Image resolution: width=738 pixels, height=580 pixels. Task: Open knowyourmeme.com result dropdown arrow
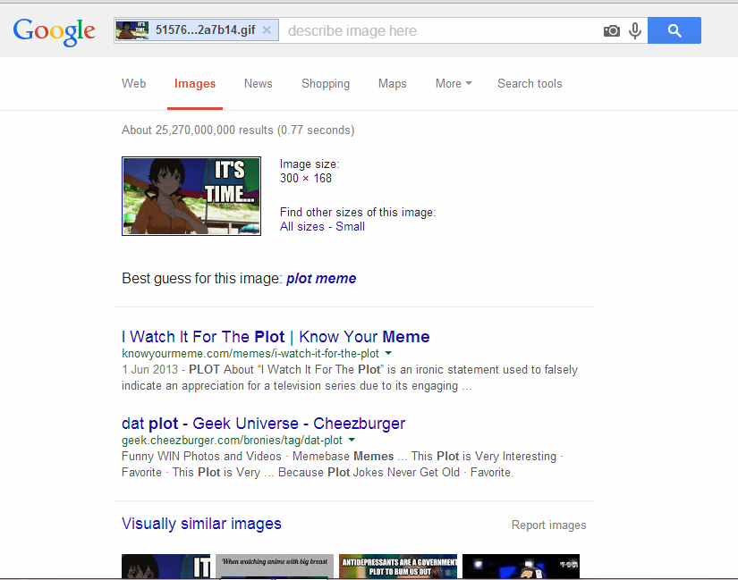(x=388, y=354)
